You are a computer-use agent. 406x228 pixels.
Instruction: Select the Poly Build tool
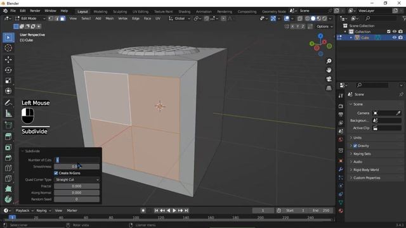coord(8,189)
